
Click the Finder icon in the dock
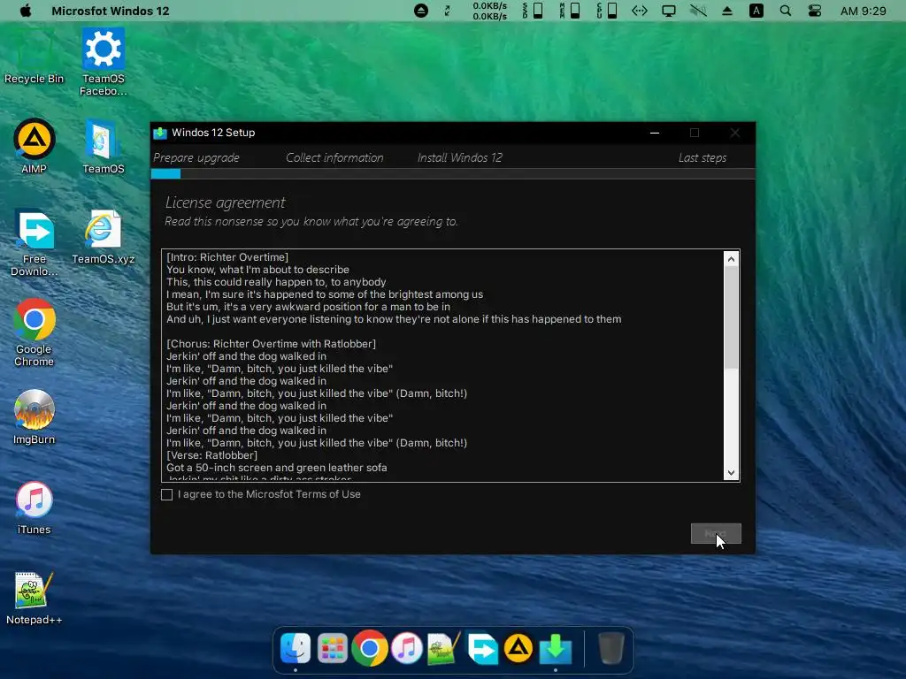click(x=296, y=648)
